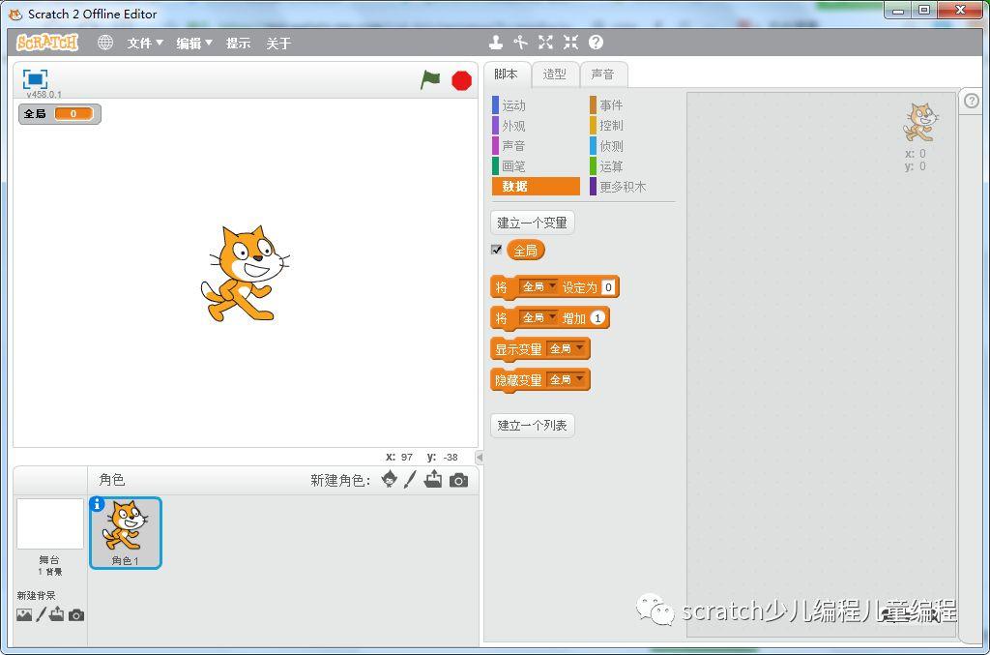Click the red stop button

click(x=462, y=81)
